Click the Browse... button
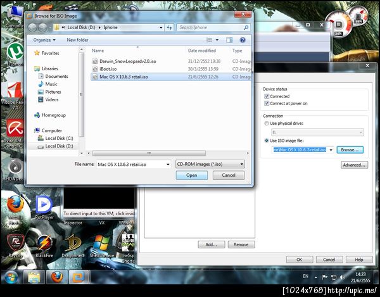 point(350,150)
